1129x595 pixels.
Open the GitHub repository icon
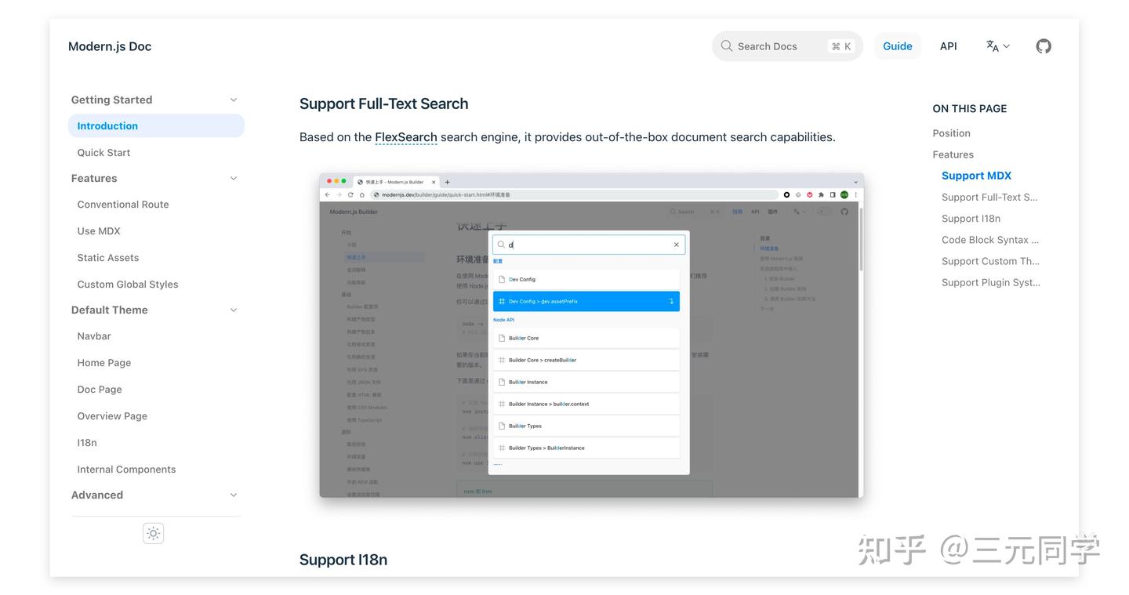(x=1043, y=46)
